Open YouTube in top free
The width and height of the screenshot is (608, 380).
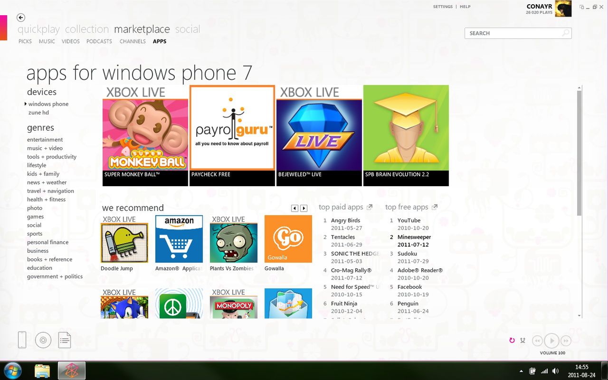[x=409, y=220]
